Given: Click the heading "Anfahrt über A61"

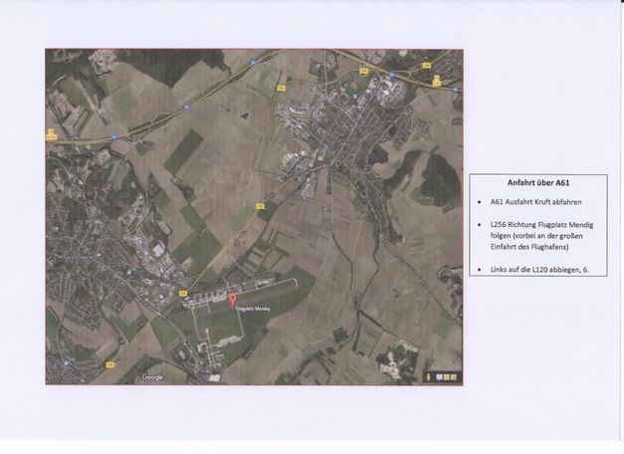Looking at the screenshot, I should pyautogui.click(x=538, y=183).
